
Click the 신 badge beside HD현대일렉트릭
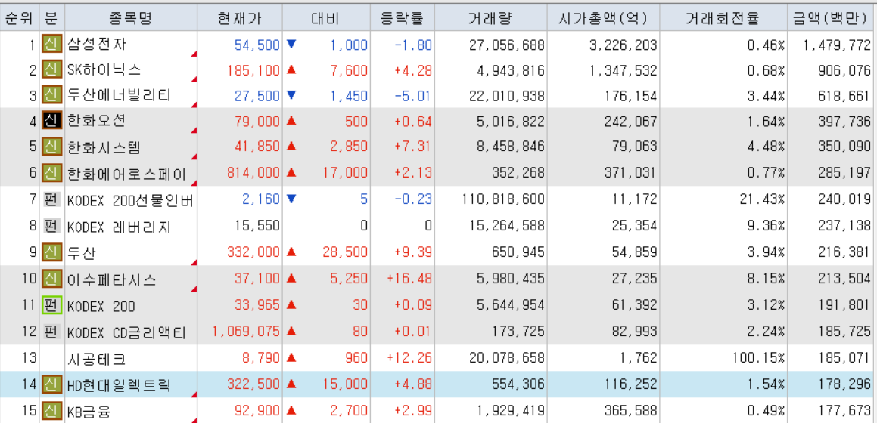point(51,384)
